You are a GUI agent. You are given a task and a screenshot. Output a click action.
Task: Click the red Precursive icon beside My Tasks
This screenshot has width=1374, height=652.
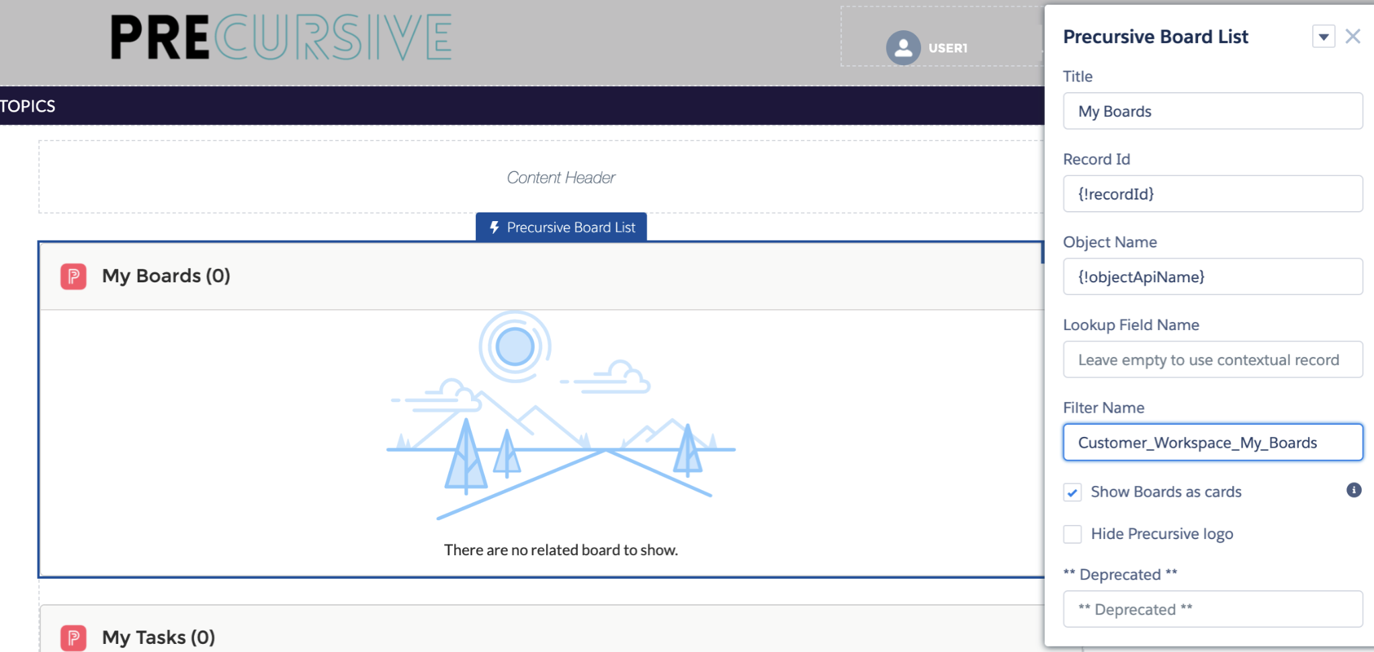tap(73, 637)
